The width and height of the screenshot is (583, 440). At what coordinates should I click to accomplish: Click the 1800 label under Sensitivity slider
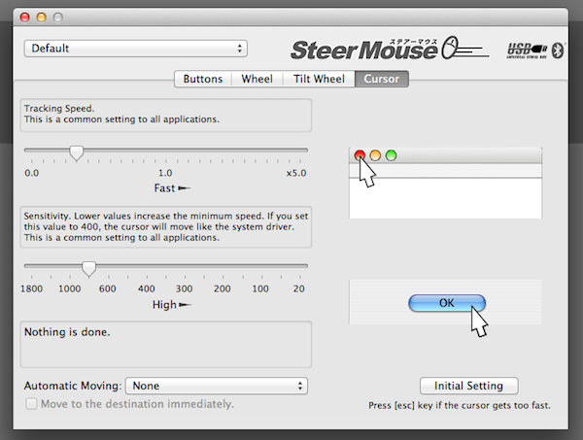32,288
